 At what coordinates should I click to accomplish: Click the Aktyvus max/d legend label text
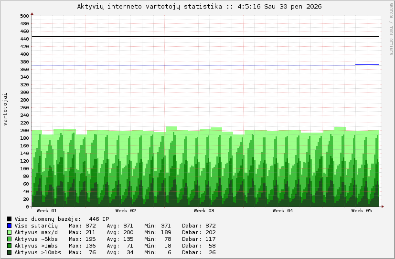pos(36,232)
